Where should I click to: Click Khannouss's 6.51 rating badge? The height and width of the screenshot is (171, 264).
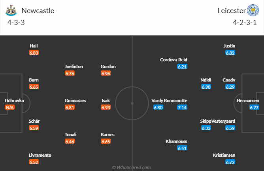(x=182, y=148)
